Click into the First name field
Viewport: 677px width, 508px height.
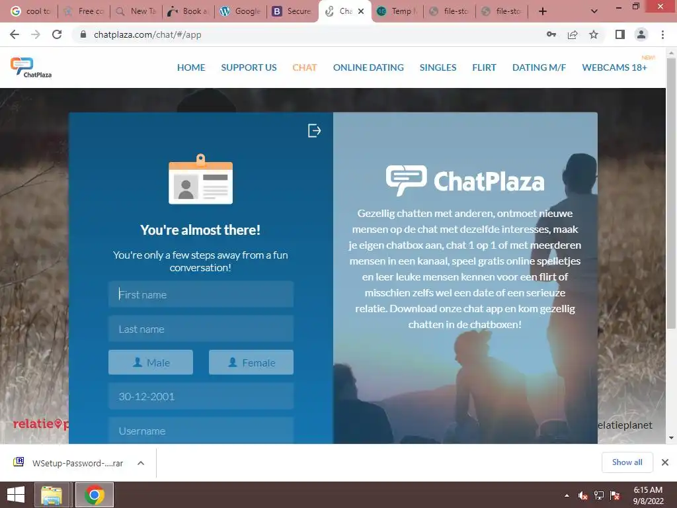(201, 294)
